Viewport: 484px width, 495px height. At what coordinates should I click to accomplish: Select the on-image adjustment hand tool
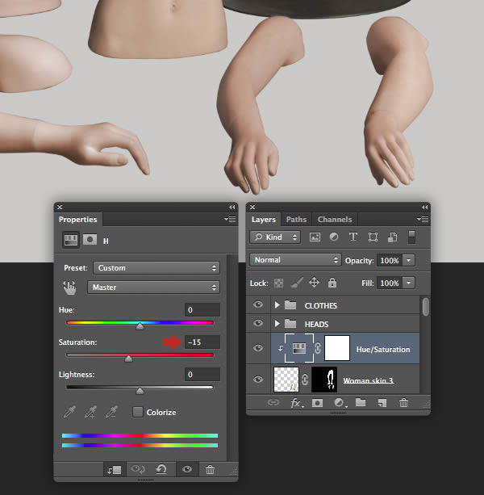[71, 287]
